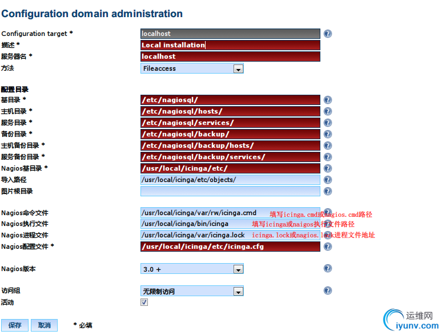The height and width of the screenshot is (335, 442).
Task: Open help icon for Nagios版本
Action: tap(328, 268)
